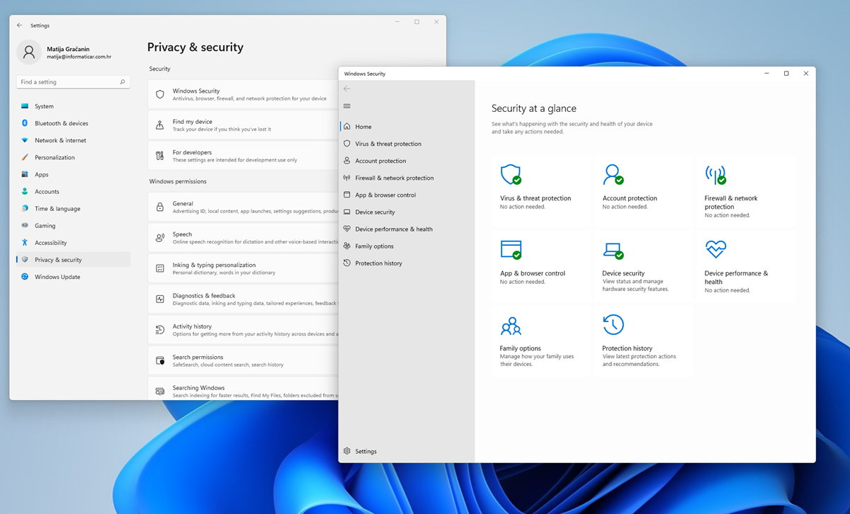This screenshot has height=514, width=850.
Task: Open the Family options people tile icon
Action: (x=511, y=326)
